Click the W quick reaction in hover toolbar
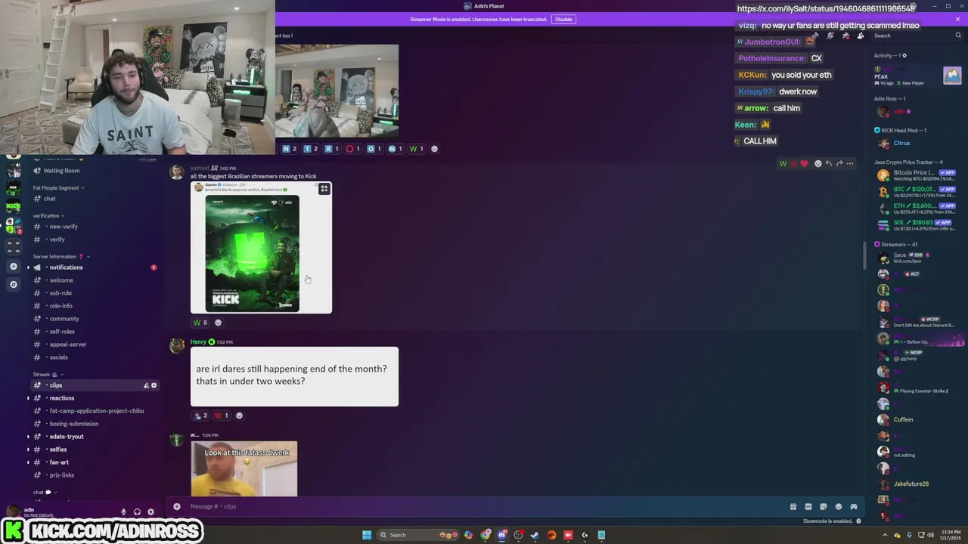Screen dimensions: 968x544 (x=783, y=163)
